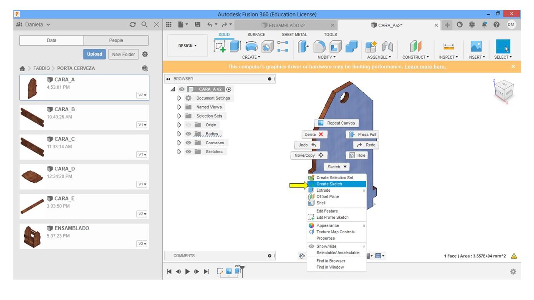Viewport: 534px width, 300px height.
Task: Click the Undo arrow in the title toolbar
Action: [x=210, y=25]
